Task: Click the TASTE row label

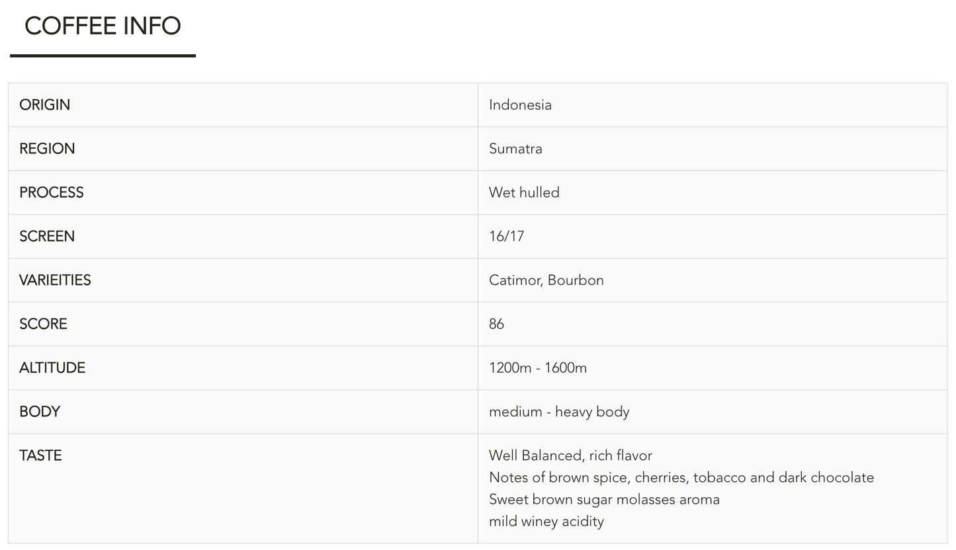Action: (x=40, y=455)
